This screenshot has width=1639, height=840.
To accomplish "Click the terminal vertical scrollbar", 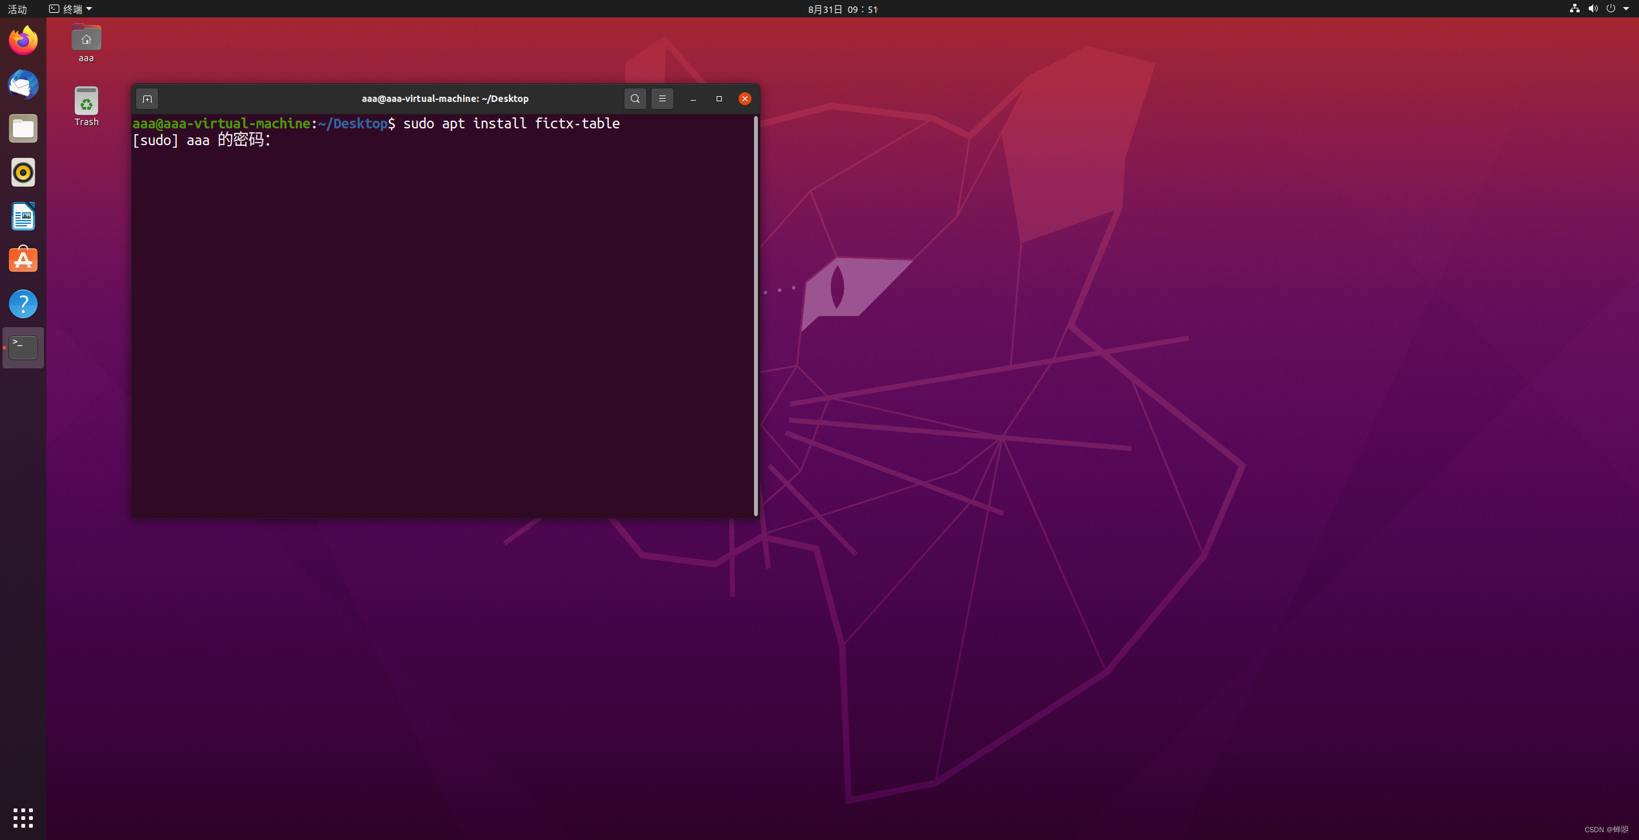I will coord(755,316).
